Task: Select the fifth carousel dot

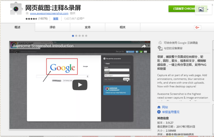Action: [86, 36]
